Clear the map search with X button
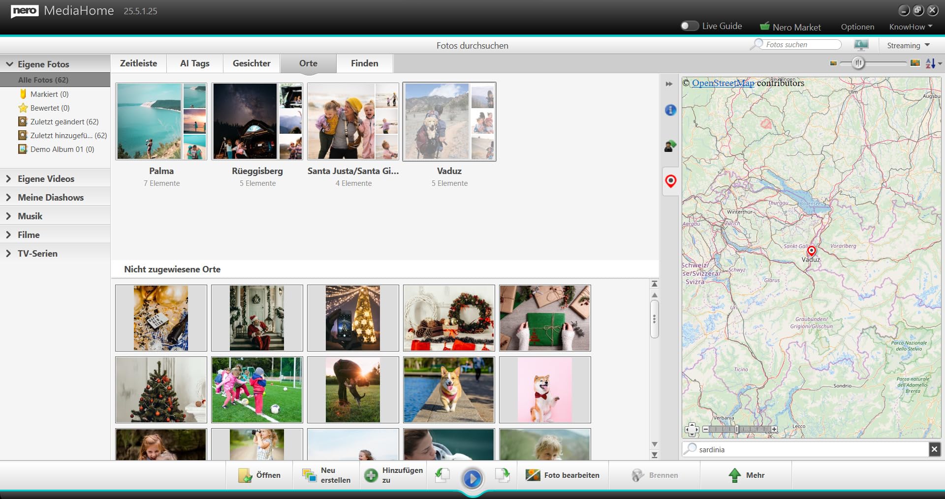Screen dimensions: 945x499 pyautogui.click(x=935, y=449)
